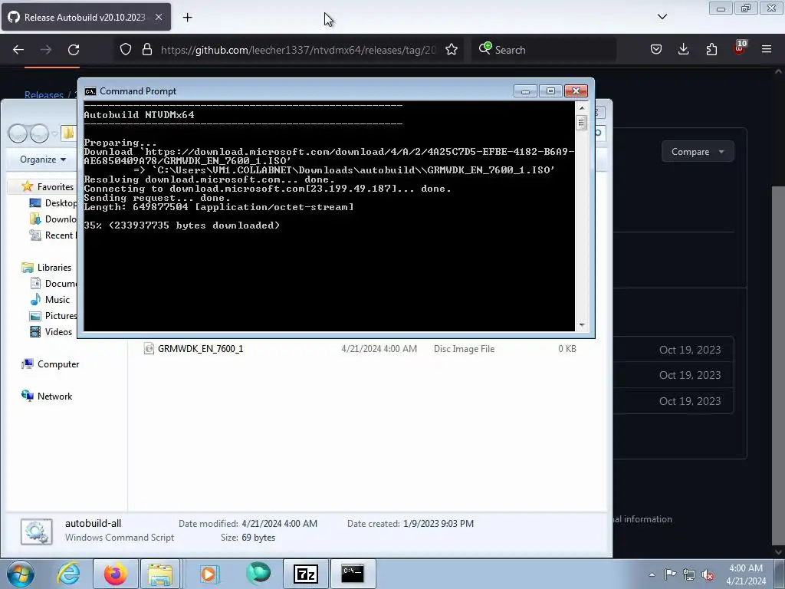
Task: Show hidden system tray icons
Action: 652,574
